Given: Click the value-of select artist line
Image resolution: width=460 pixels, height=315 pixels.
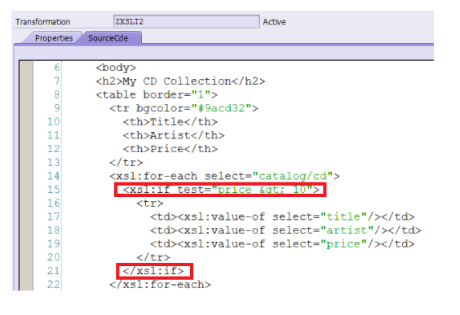Looking at the screenshot, I should point(286,230).
